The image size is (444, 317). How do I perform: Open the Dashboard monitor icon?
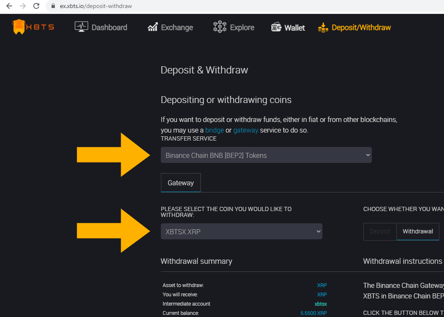(81, 27)
